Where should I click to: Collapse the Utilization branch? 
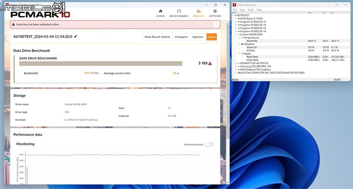pyautogui.click(x=239, y=44)
